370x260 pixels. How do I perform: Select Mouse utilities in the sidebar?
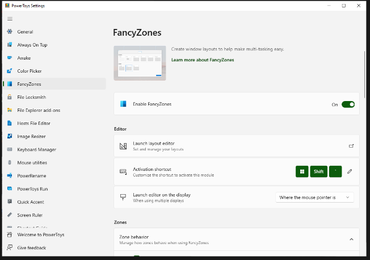coord(32,162)
